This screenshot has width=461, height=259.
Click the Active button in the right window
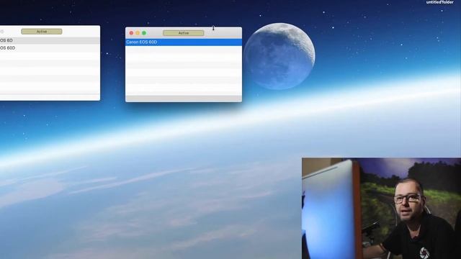pos(184,33)
